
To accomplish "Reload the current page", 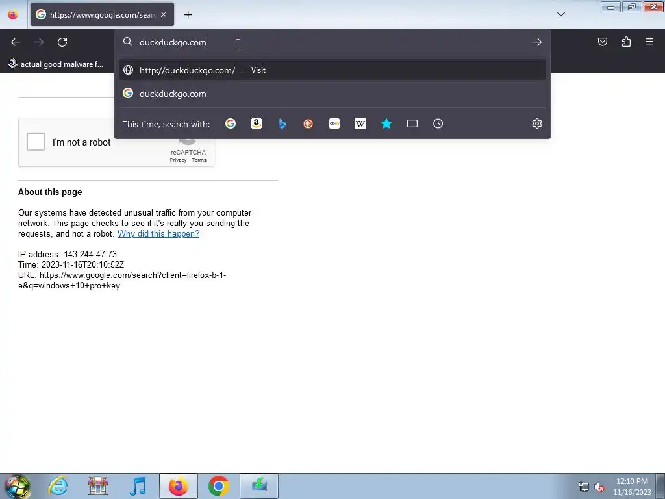I will tap(62, 42).
